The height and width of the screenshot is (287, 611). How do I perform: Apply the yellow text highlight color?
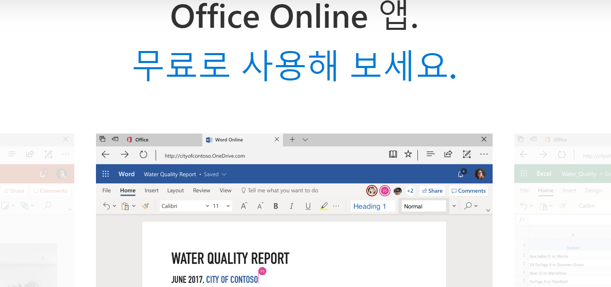pos(324,206)
